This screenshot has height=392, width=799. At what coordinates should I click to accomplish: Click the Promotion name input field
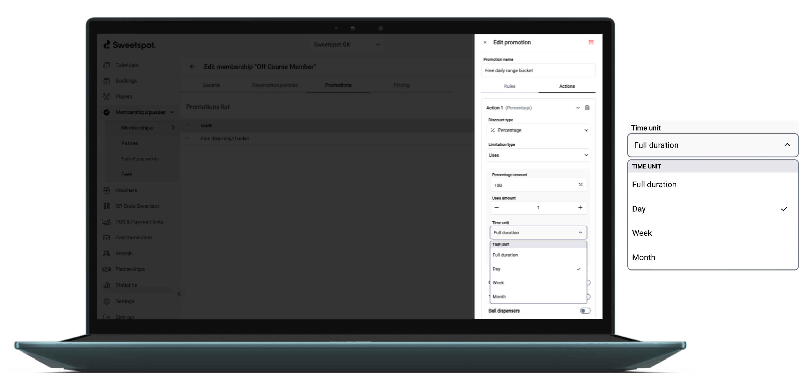538,70
